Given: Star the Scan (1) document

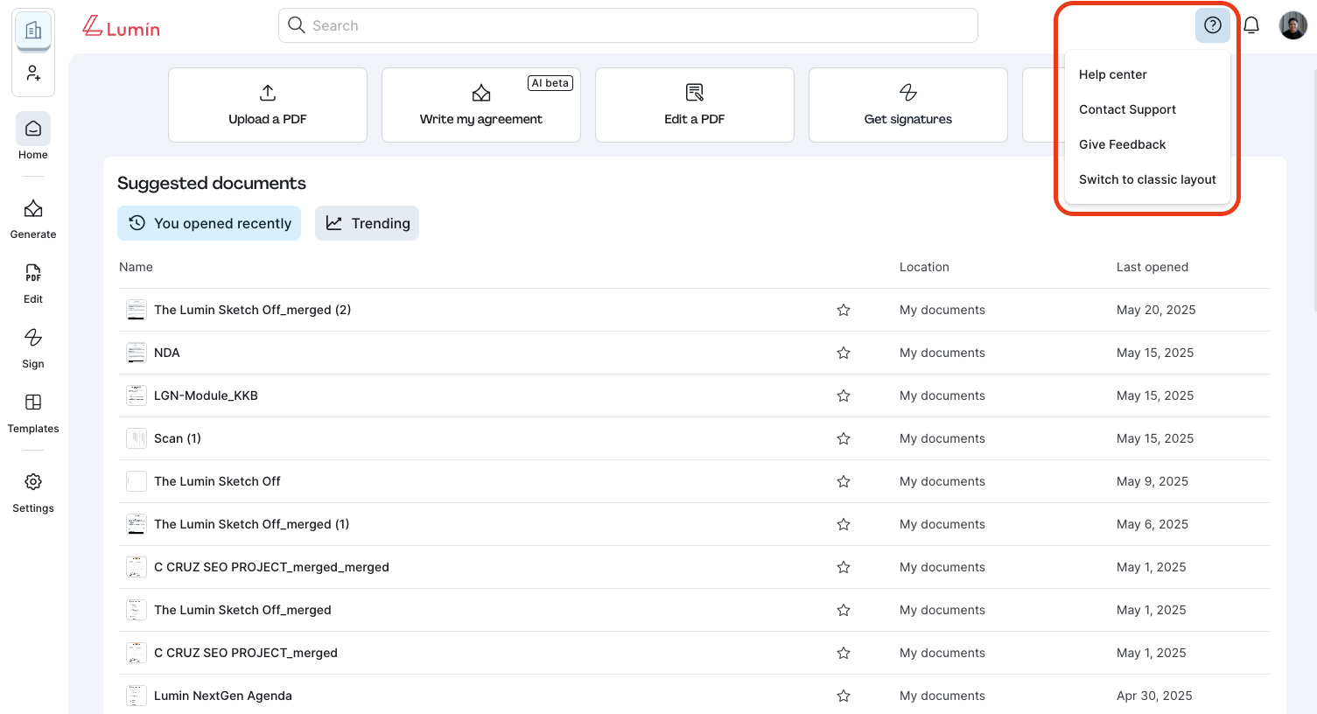Looking at the screenshot, I should tap(844, 438).
